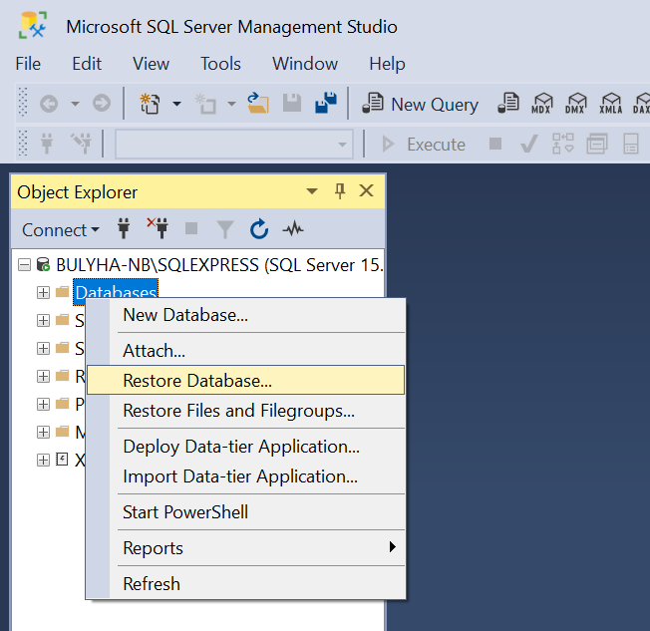Open the Help menu
650x631 pixels.
click(387, 64)
